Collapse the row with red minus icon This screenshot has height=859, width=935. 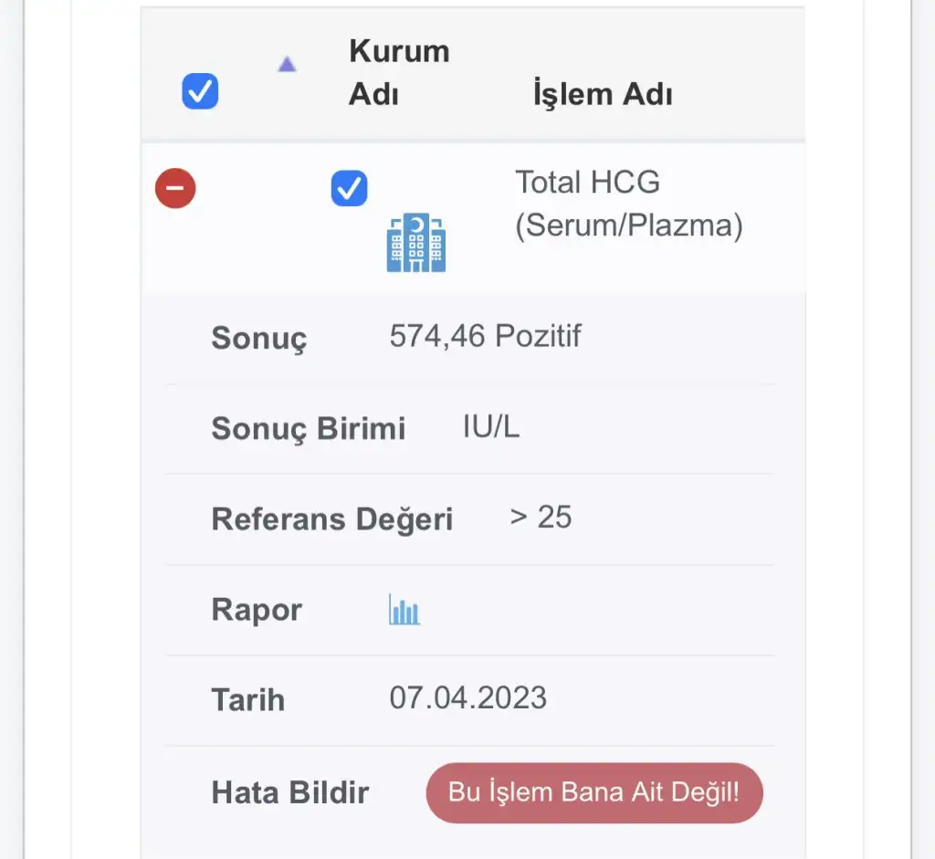click(175, 189)
